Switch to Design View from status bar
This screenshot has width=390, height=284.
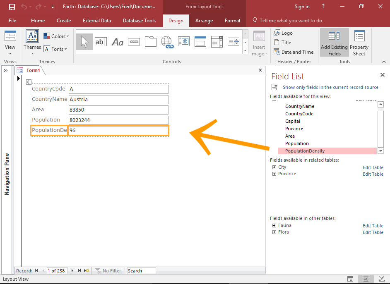[x=381, y=279]
